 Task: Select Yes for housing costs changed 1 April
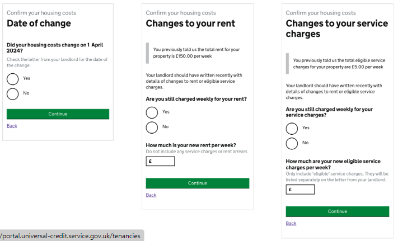pos(13,78)
